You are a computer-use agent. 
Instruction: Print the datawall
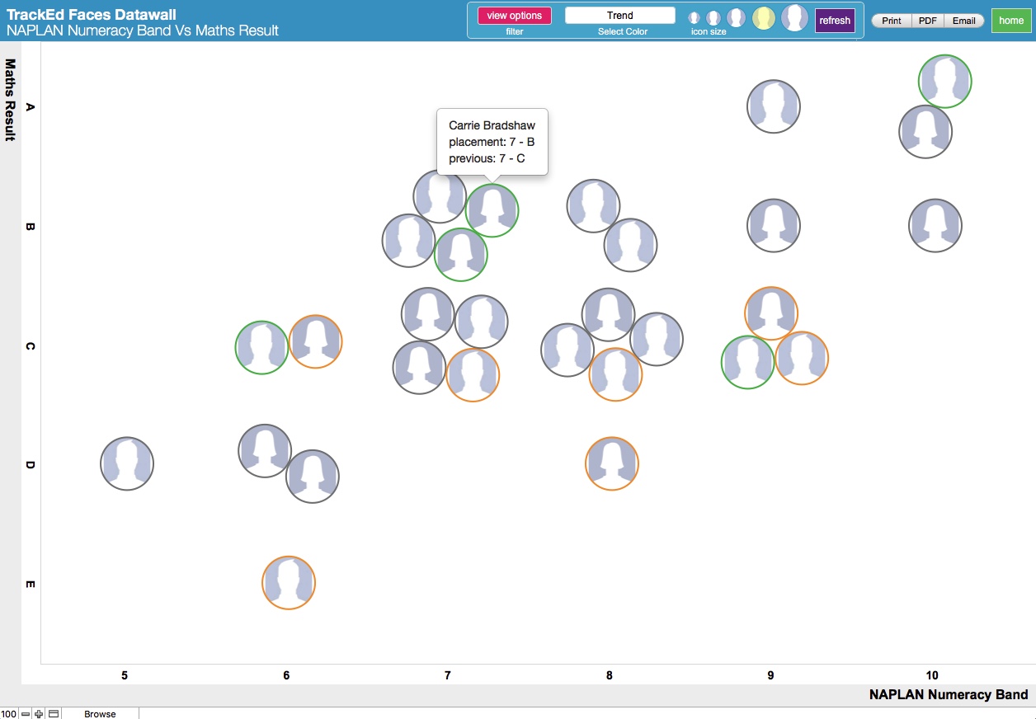pyautogui.click(x=892, y=21)
